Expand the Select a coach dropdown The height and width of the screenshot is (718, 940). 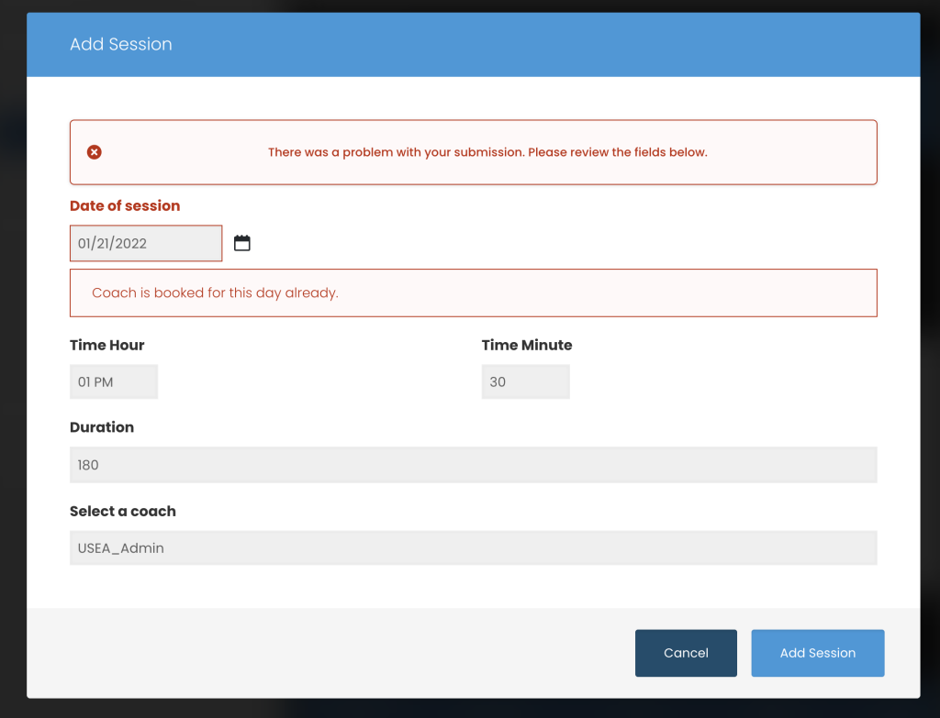click(x=474, y=548)
